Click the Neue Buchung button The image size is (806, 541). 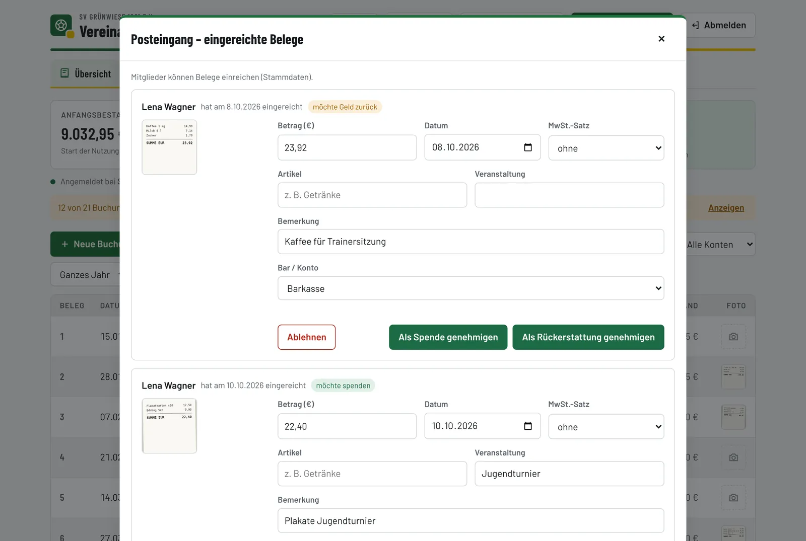tap(86, 244)
